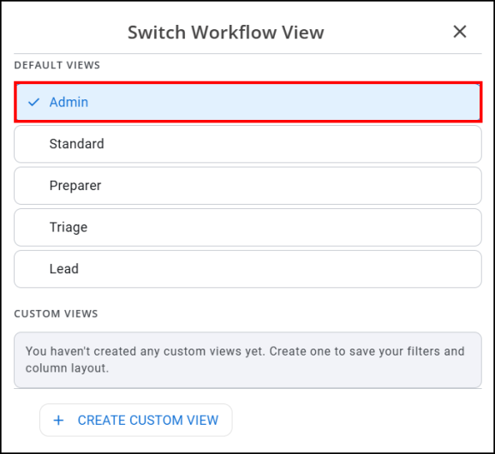Click the Custom Views section heading
495x454 pixels.
(x=57, y=314)
